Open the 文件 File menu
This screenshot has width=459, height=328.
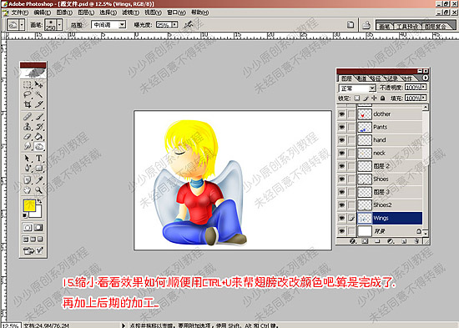20,13
